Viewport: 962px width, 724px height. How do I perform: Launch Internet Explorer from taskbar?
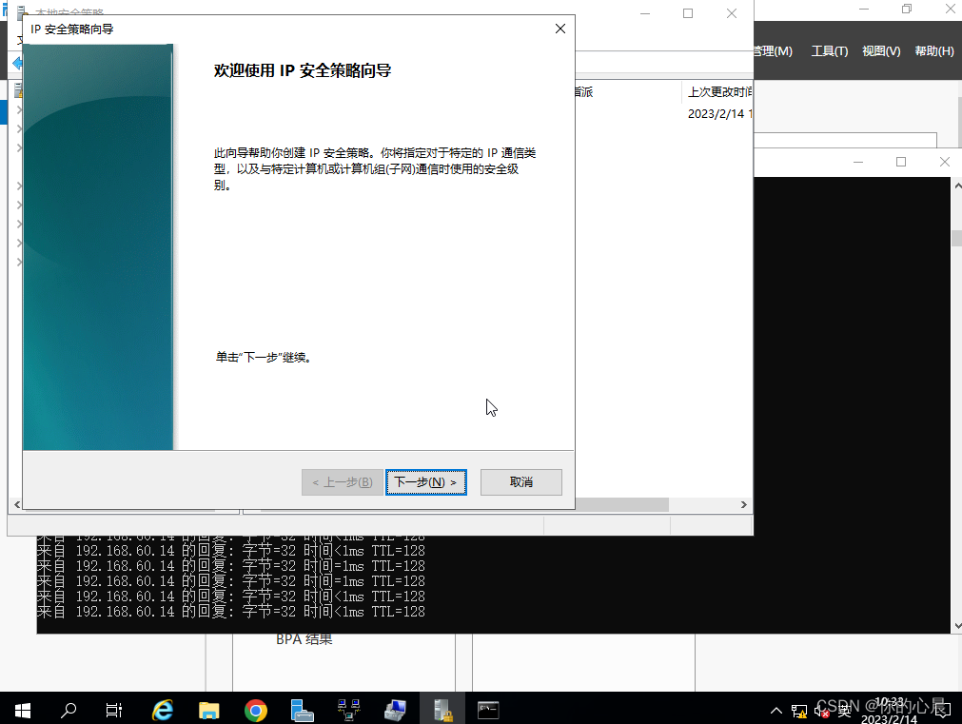163,710
